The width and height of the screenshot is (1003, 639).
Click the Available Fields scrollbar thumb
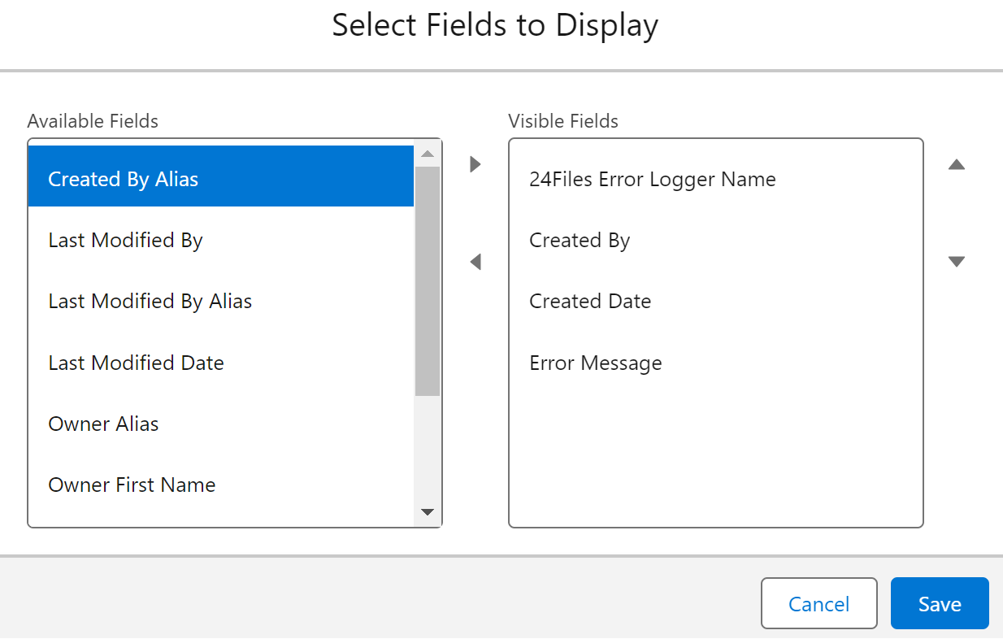(427, 280)
